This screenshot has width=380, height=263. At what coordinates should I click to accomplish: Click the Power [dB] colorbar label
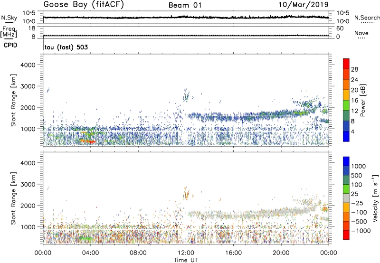(362, 100)
